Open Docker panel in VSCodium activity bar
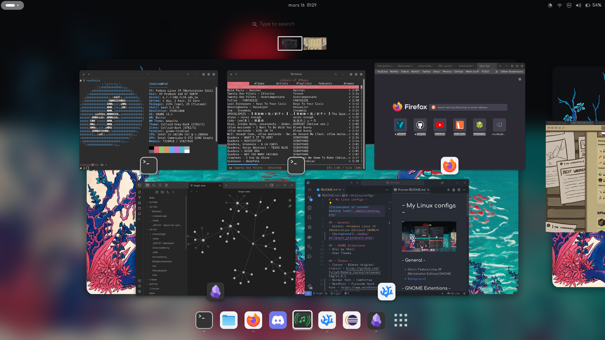This screenshot has height=340, width=605. [309, 237]
